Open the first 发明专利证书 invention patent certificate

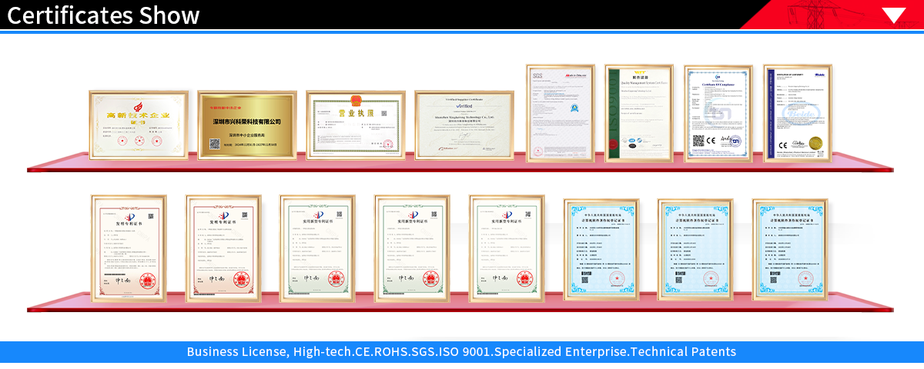click(129, 248)
